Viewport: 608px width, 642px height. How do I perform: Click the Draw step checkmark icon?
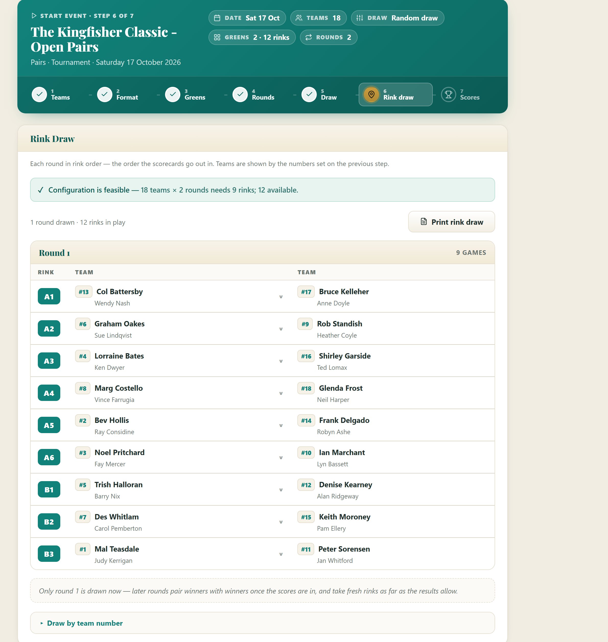pyautogui.click(x=309, y=94)
